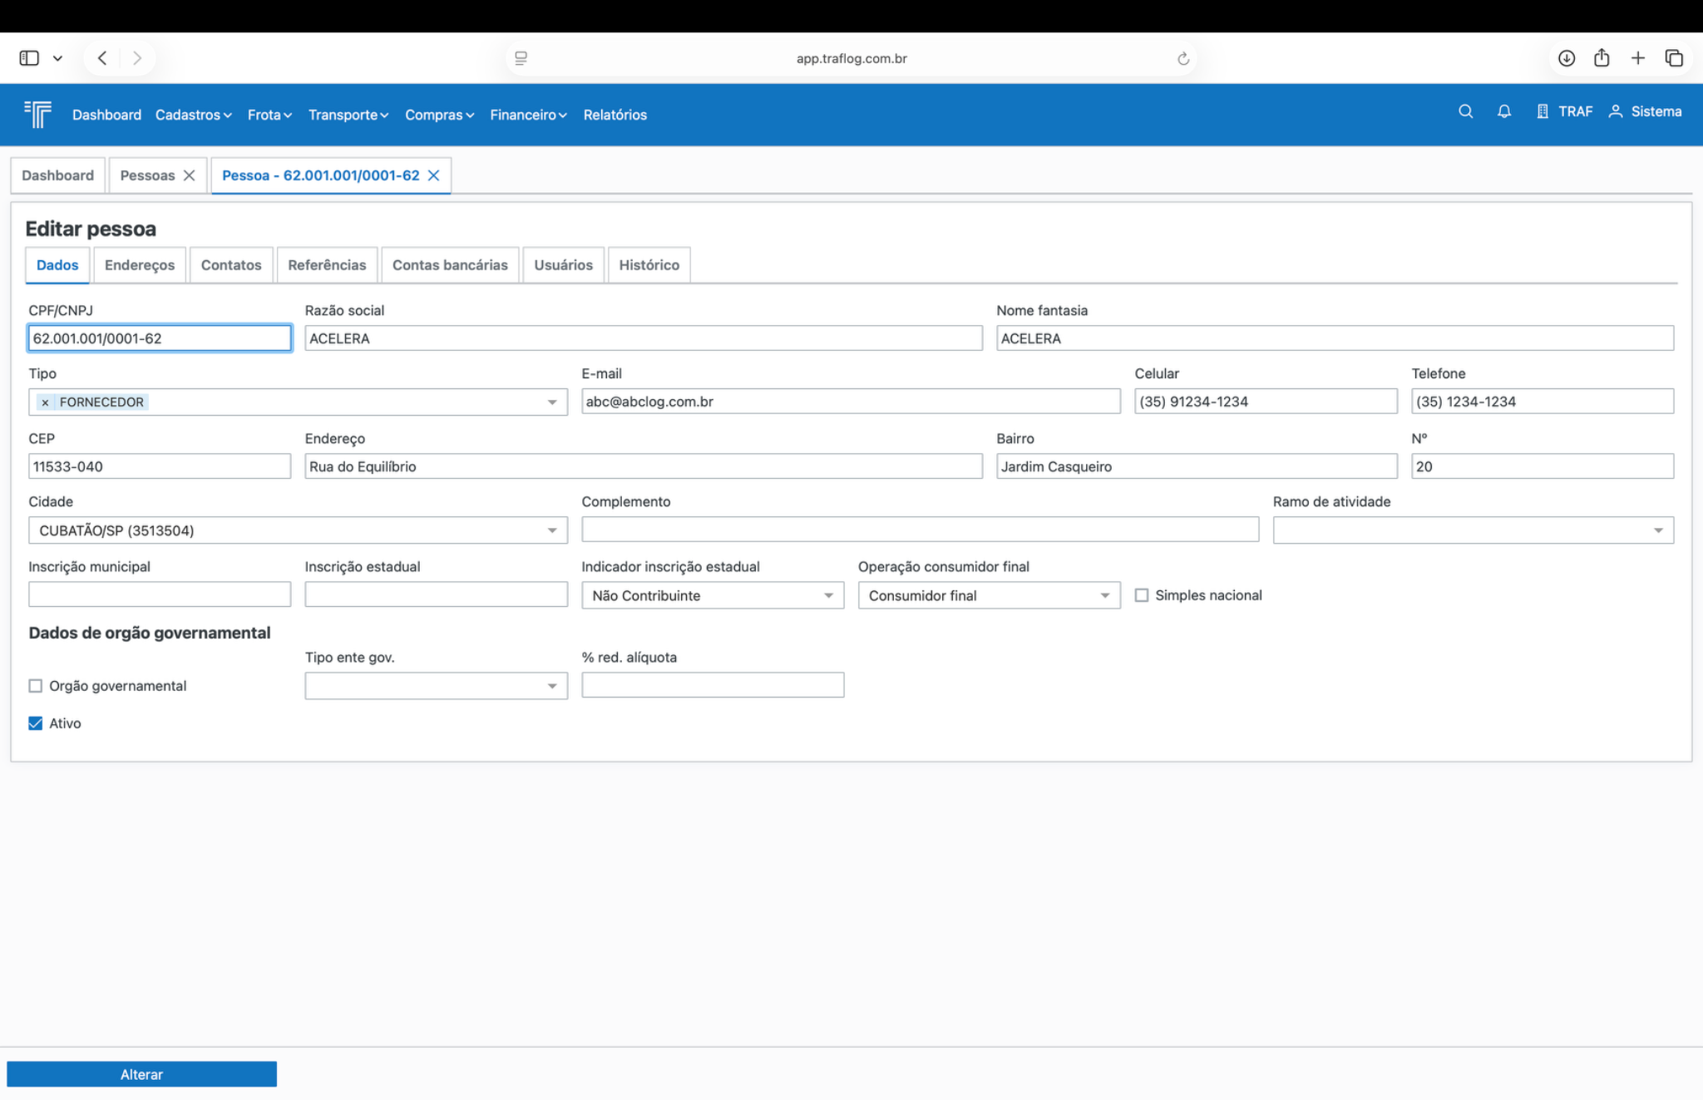Screen dimensions: 1703x1100
Task: Open the search magnifier icon
Action: (x=1465, y=111)
